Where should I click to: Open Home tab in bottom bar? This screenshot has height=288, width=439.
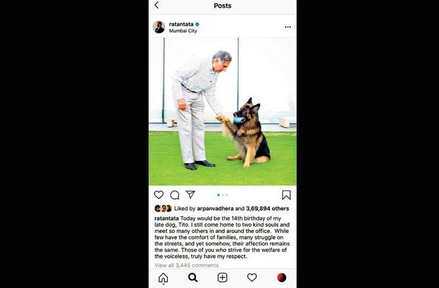pos(163,278)
